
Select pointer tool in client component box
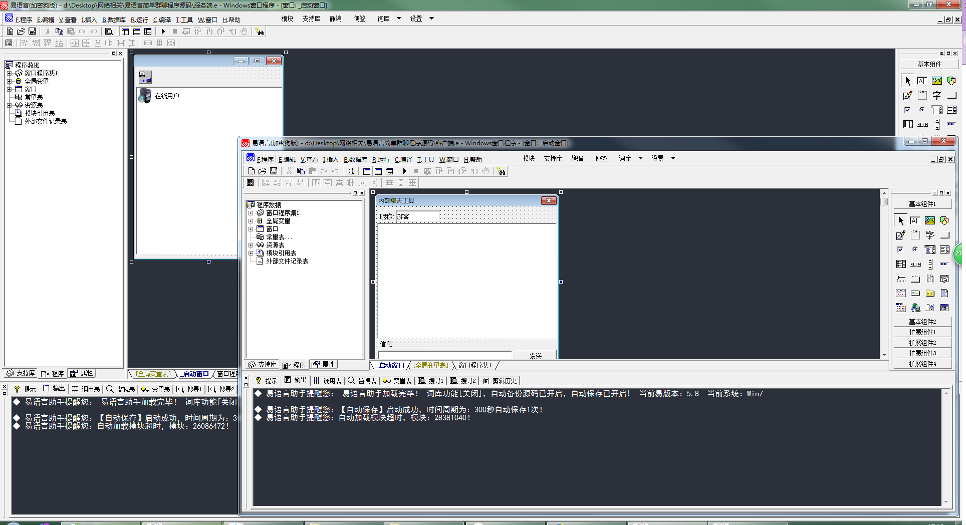(x=901, y=220)
